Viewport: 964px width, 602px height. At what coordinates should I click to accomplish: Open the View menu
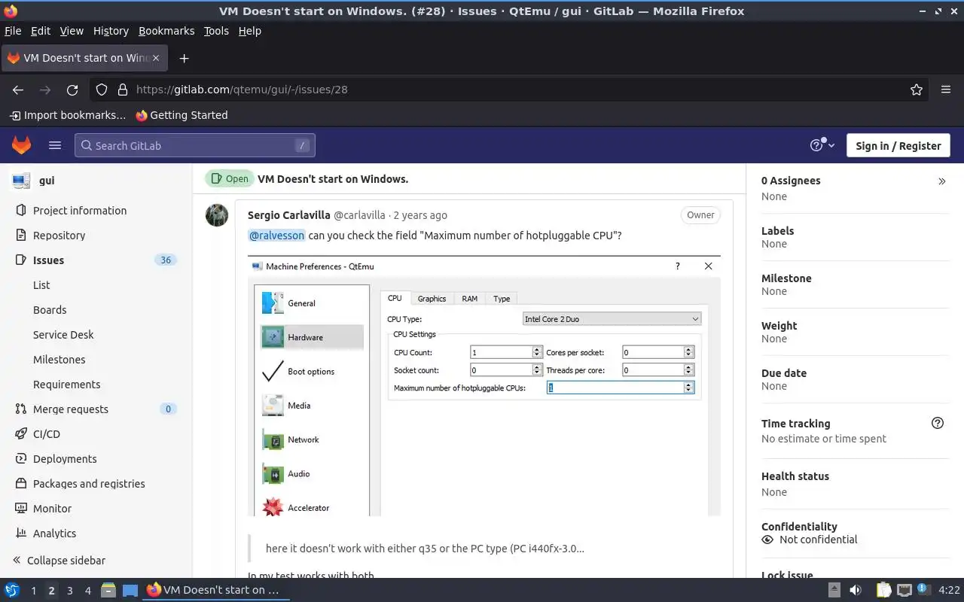coord(72,31)
